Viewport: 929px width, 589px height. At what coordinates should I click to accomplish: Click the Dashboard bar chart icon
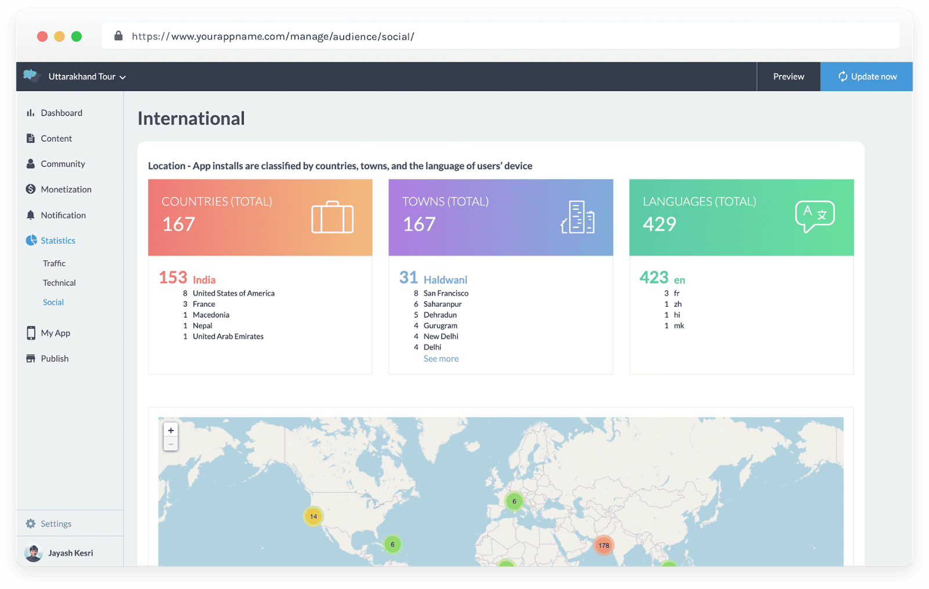click(x=30, y=113)
